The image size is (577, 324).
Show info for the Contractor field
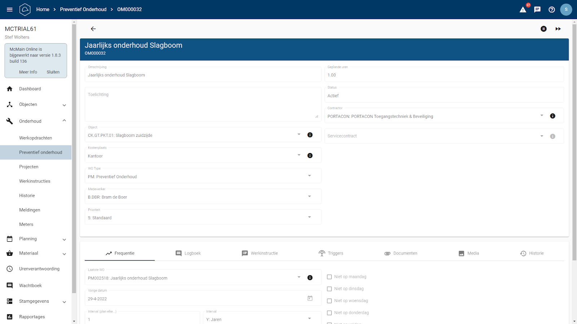pos(552,116)
